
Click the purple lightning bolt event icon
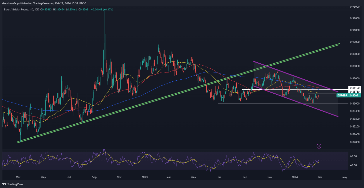[x=319, y=146]
